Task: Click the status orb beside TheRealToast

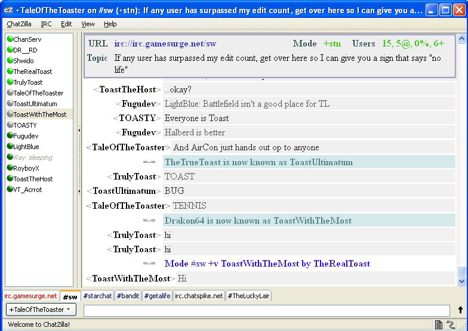Action: click(x=10, y=72)
